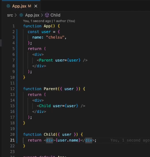Image resolution: width=150 pixels, height=157 pixels.
Task: Click 'function Parent' declaration name
Action: [51, 89]
